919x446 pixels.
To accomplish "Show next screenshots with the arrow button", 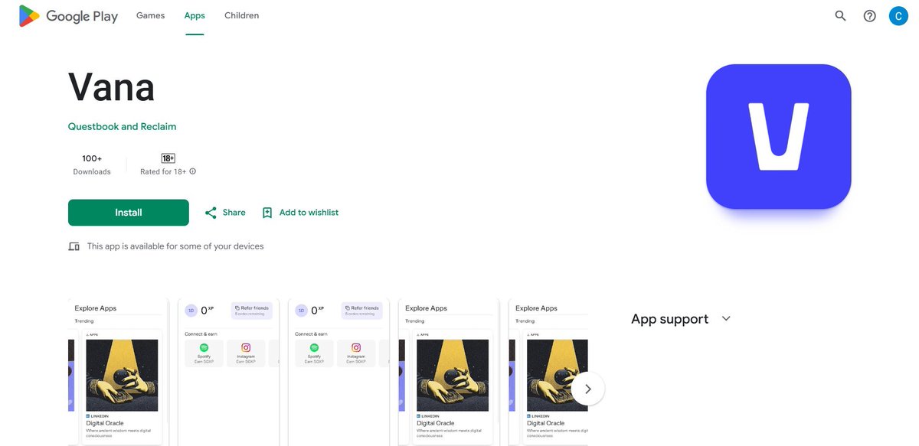I will (587, 389).
